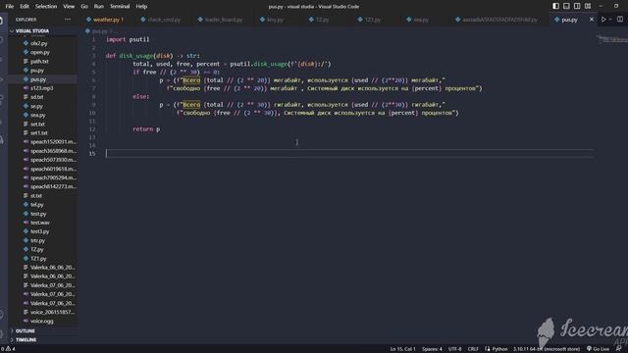The image size is (628, 353).
Task: Open the errors and warnings status indicator
Action: pos(8,349)
